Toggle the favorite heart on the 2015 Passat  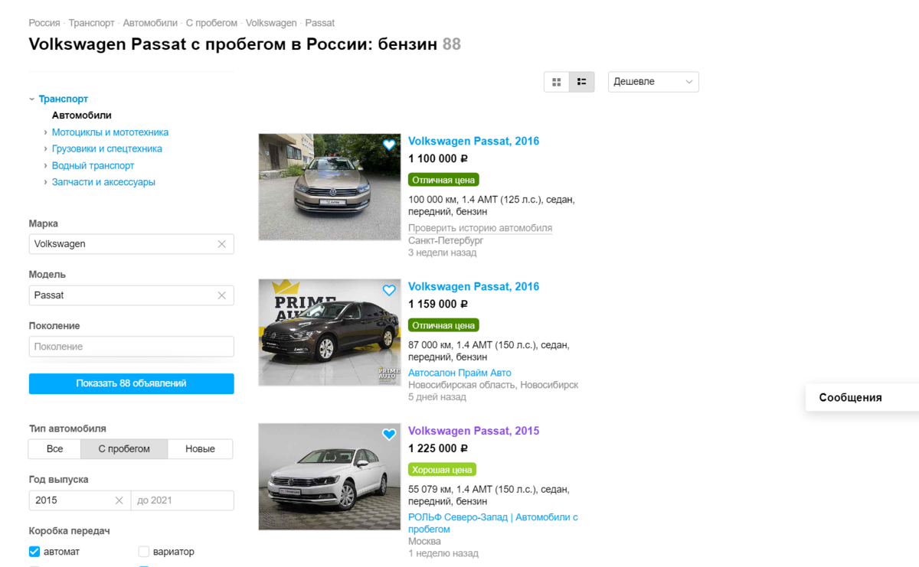pos(389,435)
